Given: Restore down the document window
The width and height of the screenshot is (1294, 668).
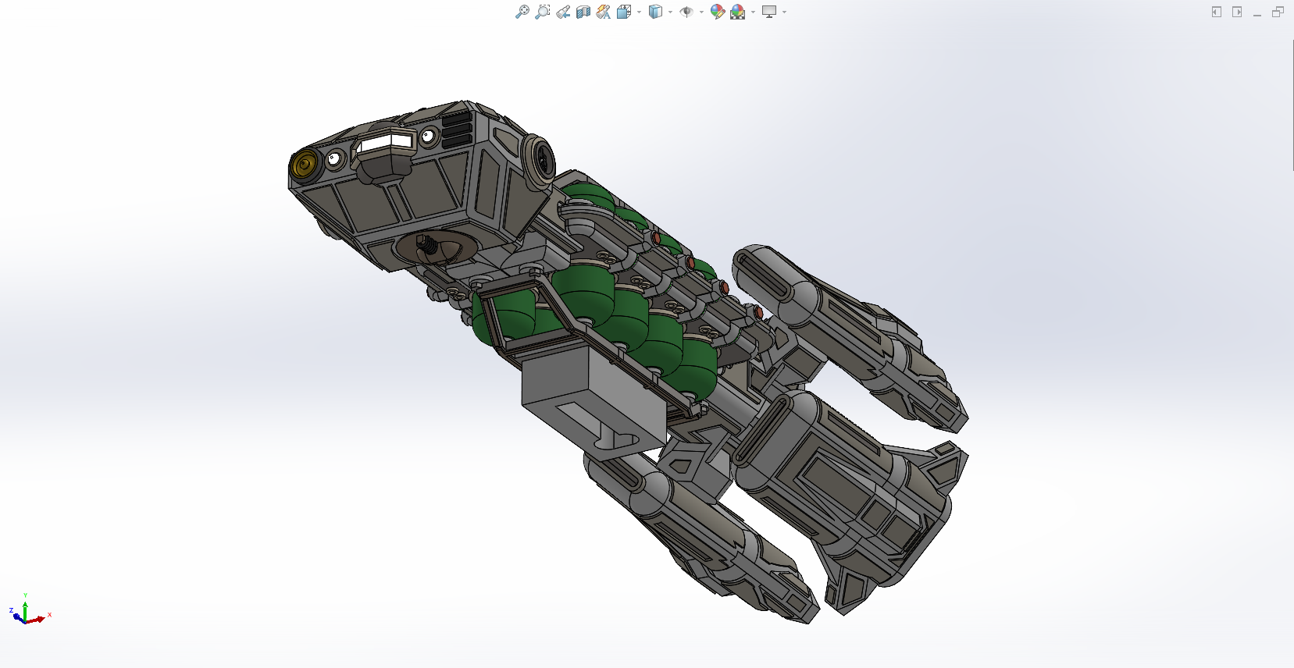Looking at the screenshot, I should [1278, 12].
